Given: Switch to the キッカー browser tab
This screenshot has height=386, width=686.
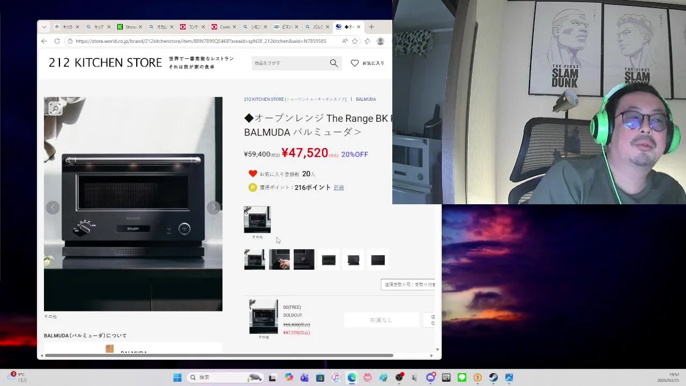Looking at the screenshot, I should [x=67, y=27].
